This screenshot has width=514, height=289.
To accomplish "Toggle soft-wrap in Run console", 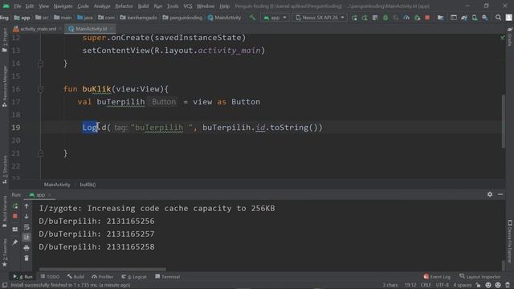I will tap(27, 226).
